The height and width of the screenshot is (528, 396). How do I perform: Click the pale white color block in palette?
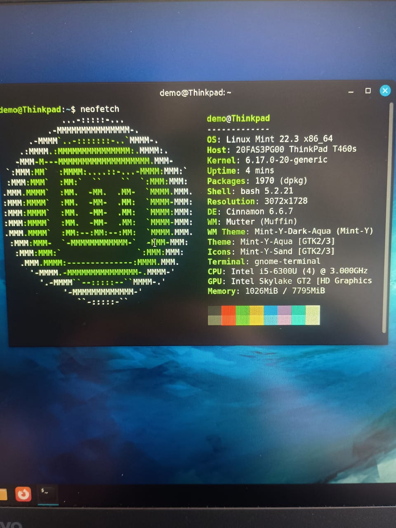(x=313, y=315)
